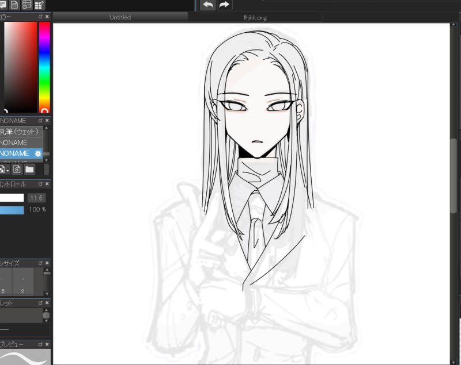
Task: Click the script brush icon below the brush list
Action: [17, 169]
